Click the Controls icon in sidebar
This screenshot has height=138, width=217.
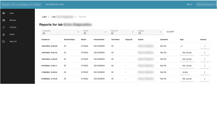click(4, 27)
